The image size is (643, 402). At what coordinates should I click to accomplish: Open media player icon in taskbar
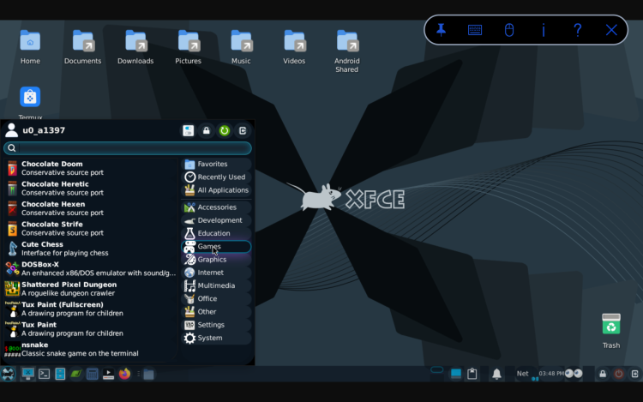pos(108,374)
